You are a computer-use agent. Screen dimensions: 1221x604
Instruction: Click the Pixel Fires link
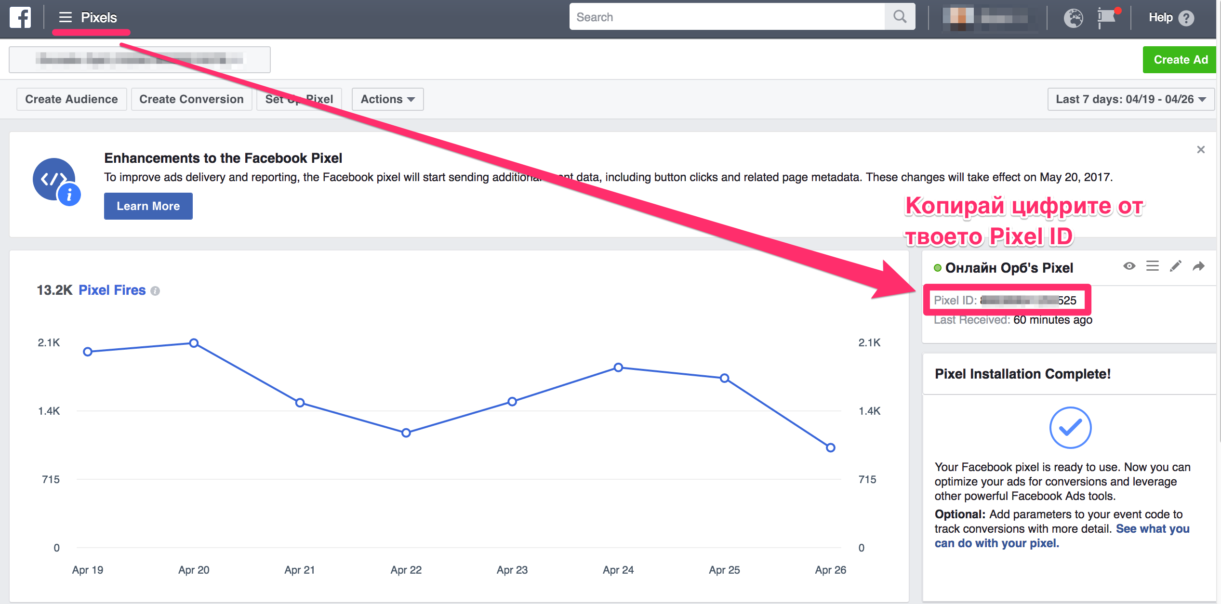(112, 290)
